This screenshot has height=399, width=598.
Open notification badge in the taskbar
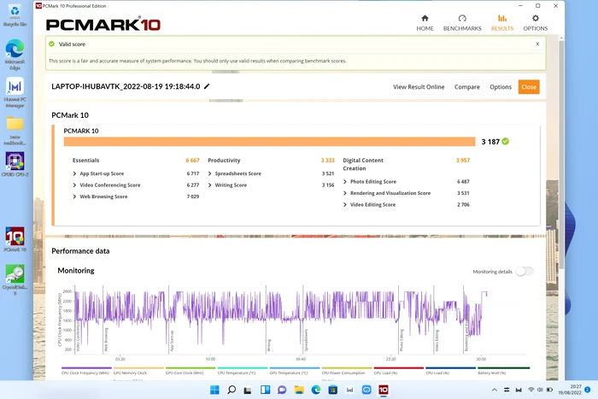pyautogui.click(x=588, y=390)
